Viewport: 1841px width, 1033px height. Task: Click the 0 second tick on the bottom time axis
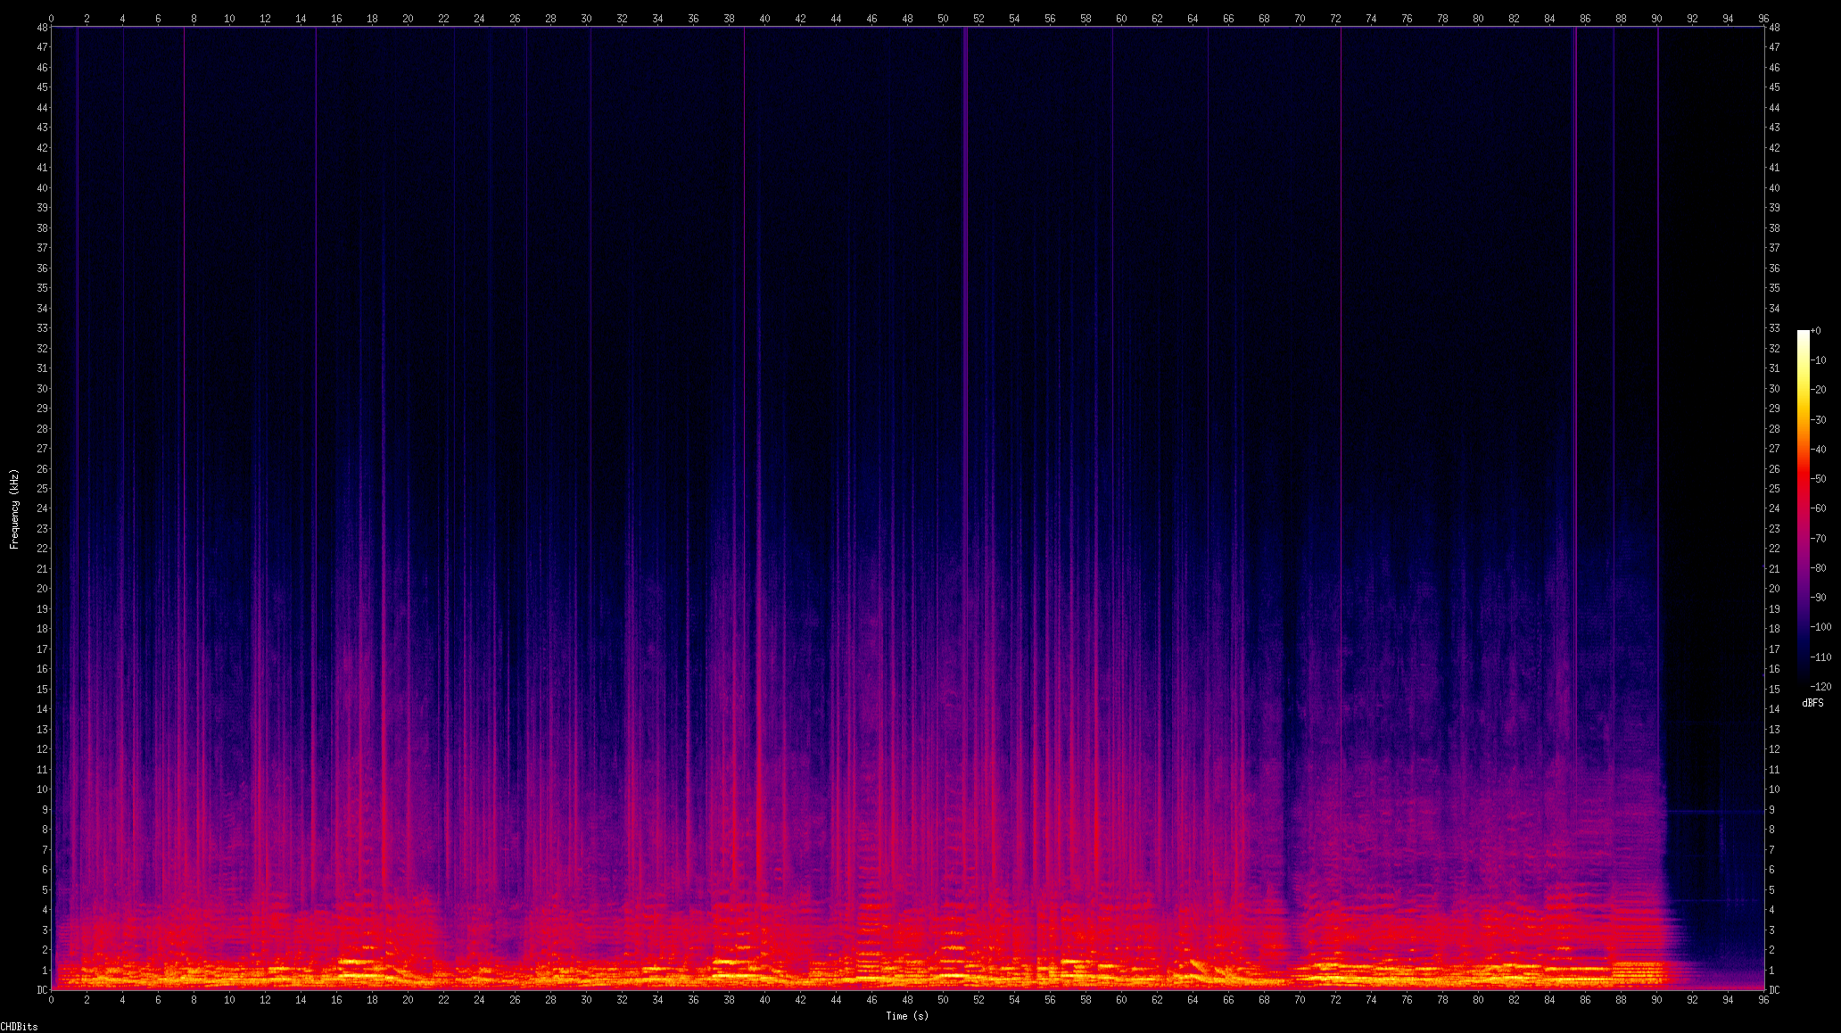coord(51,1000)
